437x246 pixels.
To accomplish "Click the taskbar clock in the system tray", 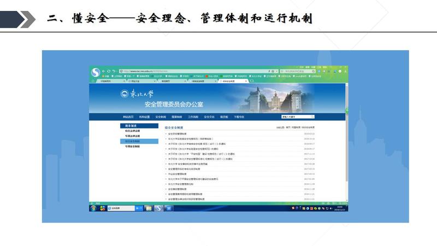I will point(340,208).
